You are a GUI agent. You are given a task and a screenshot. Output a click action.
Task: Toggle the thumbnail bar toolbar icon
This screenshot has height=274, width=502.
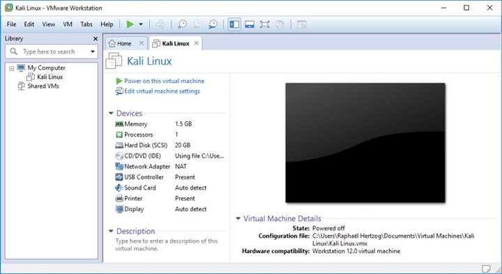coord(250,24)
